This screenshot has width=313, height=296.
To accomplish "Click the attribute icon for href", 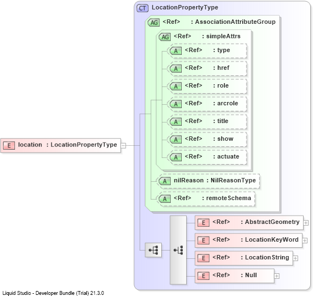I will pos(176,69).
